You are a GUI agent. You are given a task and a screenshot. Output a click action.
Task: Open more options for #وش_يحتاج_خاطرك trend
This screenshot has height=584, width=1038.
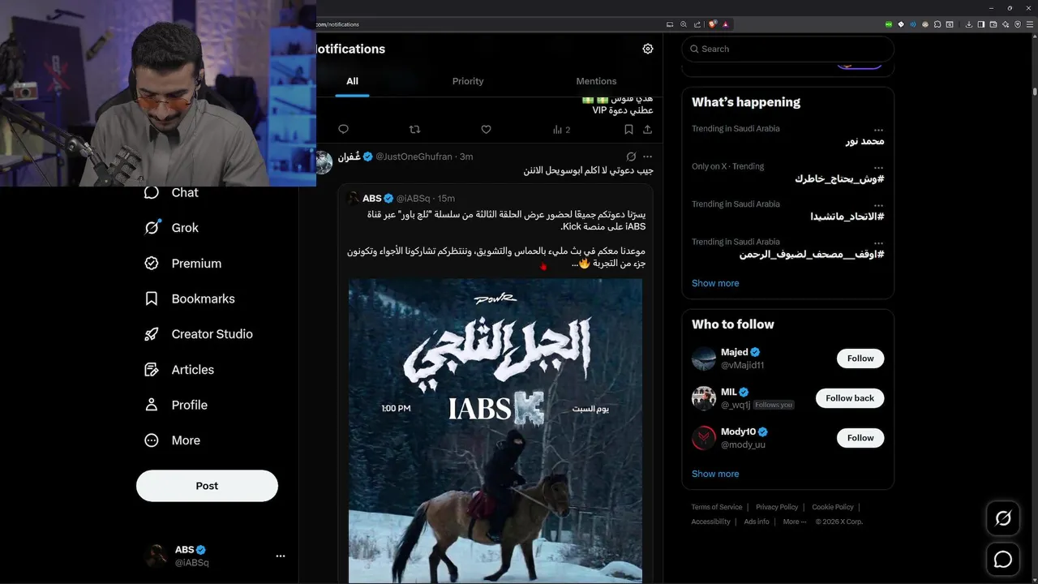878,167
